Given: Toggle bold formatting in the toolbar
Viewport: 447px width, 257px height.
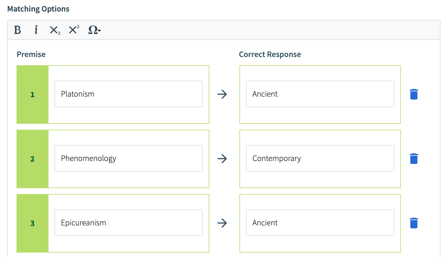Looking at the screenshot, I should click(x=17, y=30).
